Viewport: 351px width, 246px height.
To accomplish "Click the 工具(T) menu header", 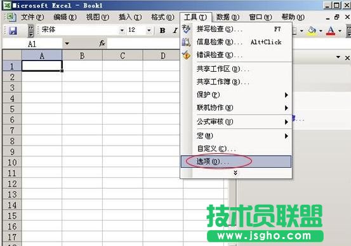I will [195, 17].
